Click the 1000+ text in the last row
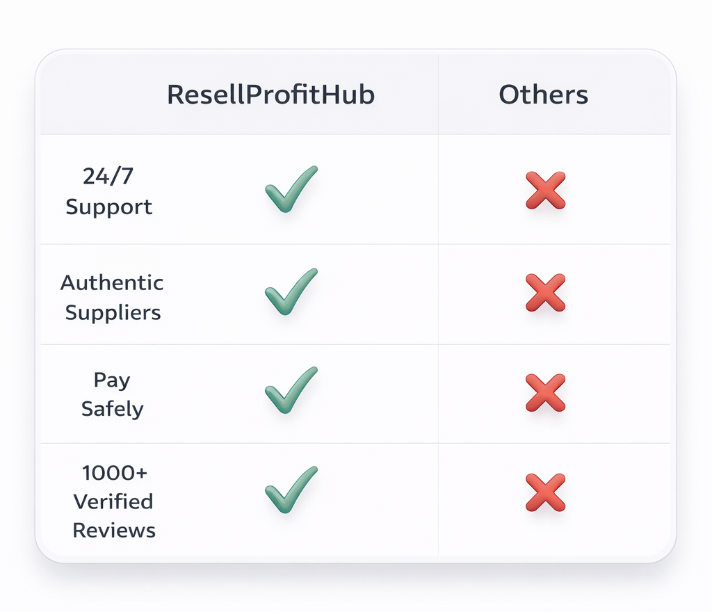 coord(114,473)
